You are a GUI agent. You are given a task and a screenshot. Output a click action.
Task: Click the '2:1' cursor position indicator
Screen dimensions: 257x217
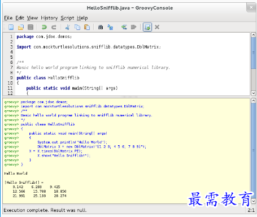251,210
